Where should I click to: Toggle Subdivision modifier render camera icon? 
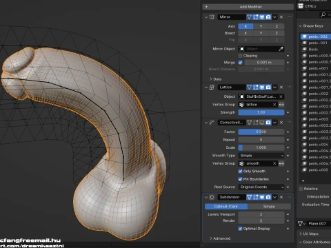click(x=268, y=197)
